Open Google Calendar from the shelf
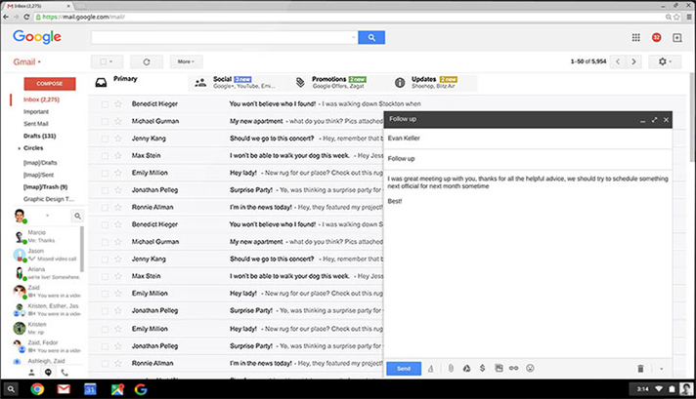Screen dimensions: 696x399 pyautogui.click(x=90, y=389)
